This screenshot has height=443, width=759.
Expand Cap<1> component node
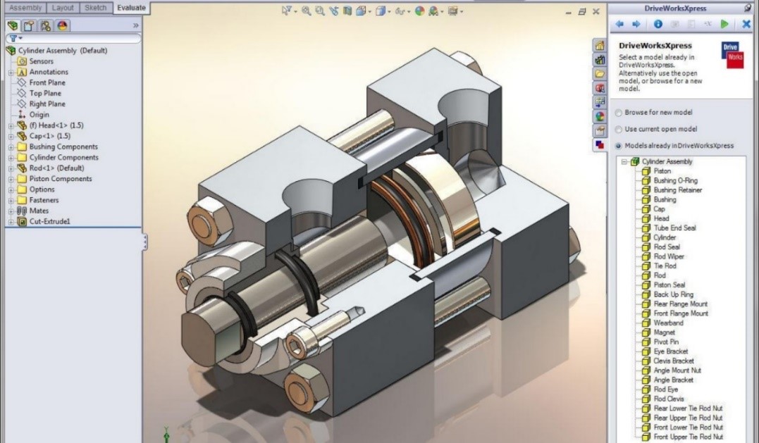pos(11,136)
